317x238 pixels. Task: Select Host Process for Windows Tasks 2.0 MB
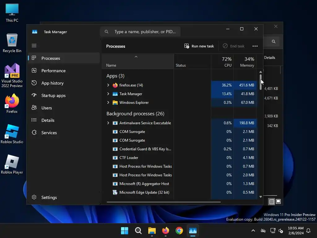pos(179,175)
